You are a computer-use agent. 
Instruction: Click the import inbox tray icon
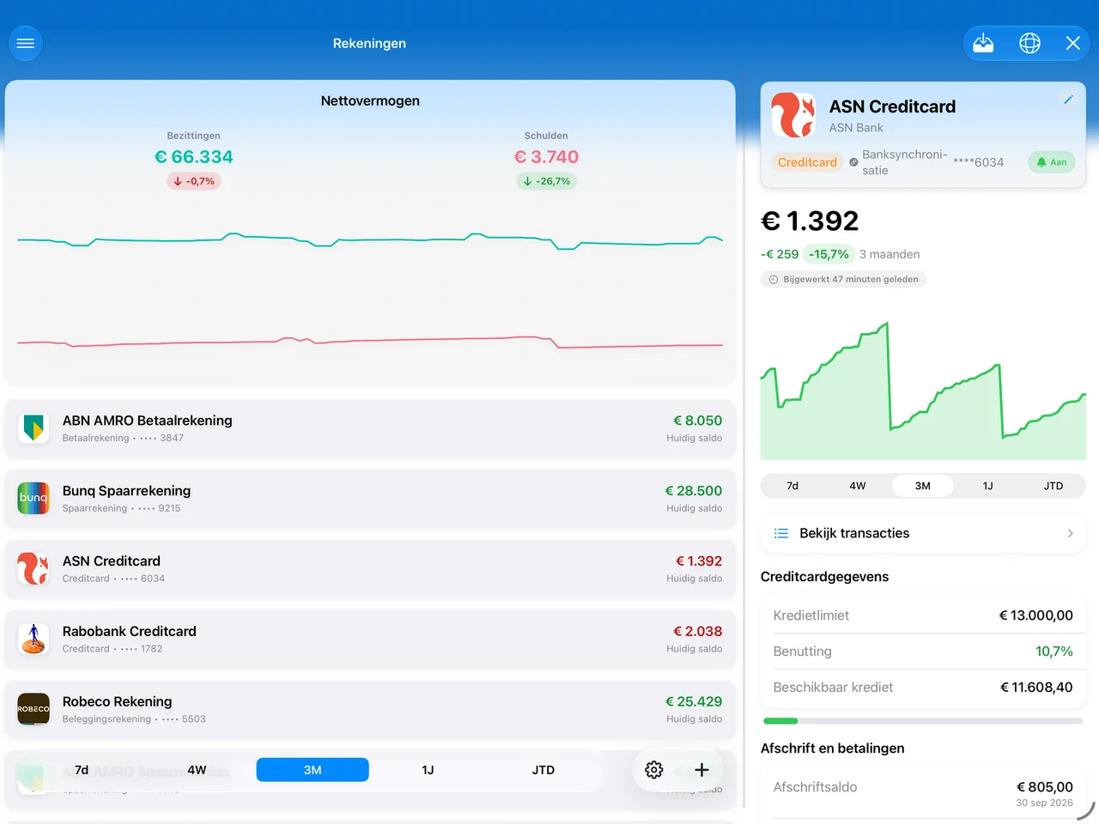983,43
